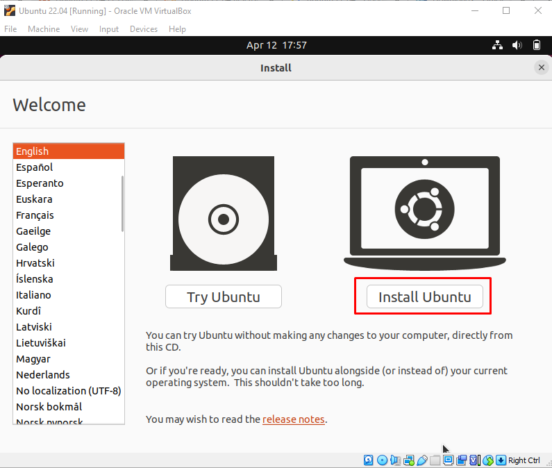The height and width of the screenshot is (468, 552).
Task: Select Nederlands in the language list
Action: (69, 375)
